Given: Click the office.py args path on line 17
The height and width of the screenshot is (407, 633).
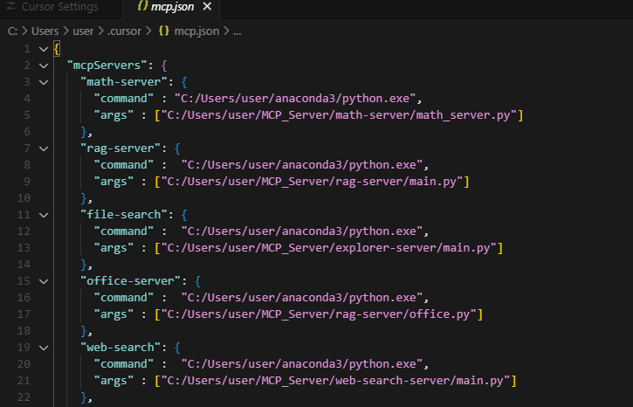Looking at the screenshot, I should [x=319, y=314].
